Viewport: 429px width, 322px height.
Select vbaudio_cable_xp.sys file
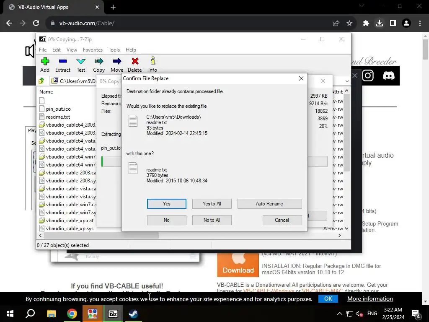[x=70, y=229]
